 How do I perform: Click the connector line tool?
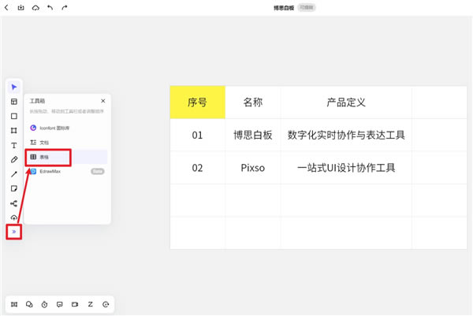pyautogui.click(x=13, y=174)
